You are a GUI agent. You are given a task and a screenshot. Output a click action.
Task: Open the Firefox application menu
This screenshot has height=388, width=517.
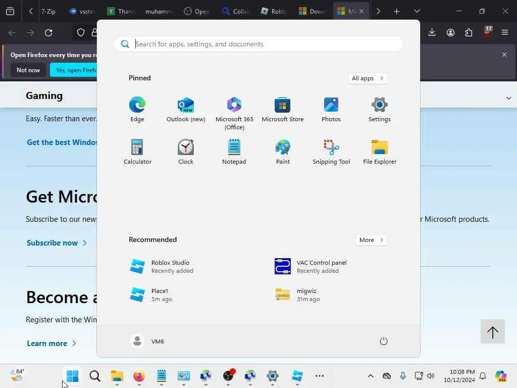(x=505, y=32)
